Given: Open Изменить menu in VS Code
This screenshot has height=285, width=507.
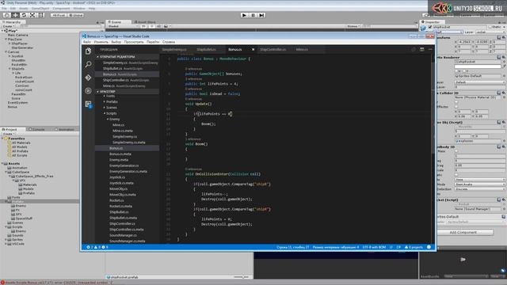Looking at the screenshot, I should 101,42.
